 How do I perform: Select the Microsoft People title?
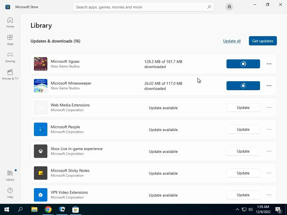[x=65, y=127]
